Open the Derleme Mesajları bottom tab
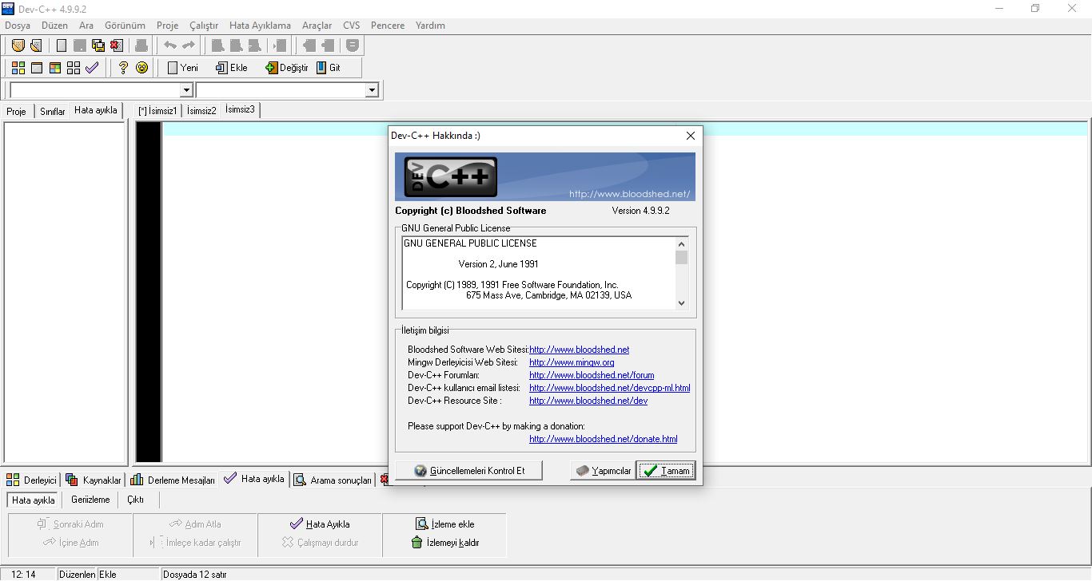The width and height of the screenshot is (1092, 581). point(173,480)
